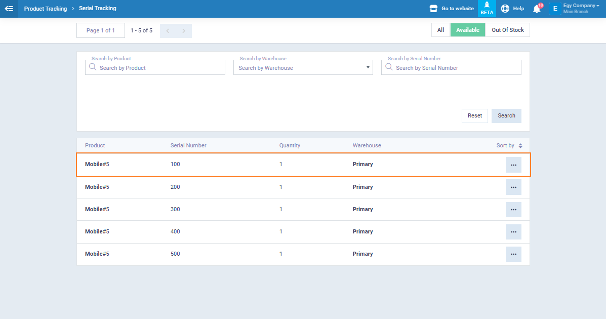Open actions menu for serial number 500
606x319 pixels.
(x=513, y=254)
